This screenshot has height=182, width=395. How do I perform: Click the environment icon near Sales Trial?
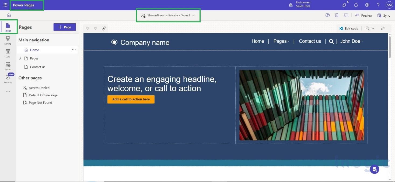click(x=291, y=5)
